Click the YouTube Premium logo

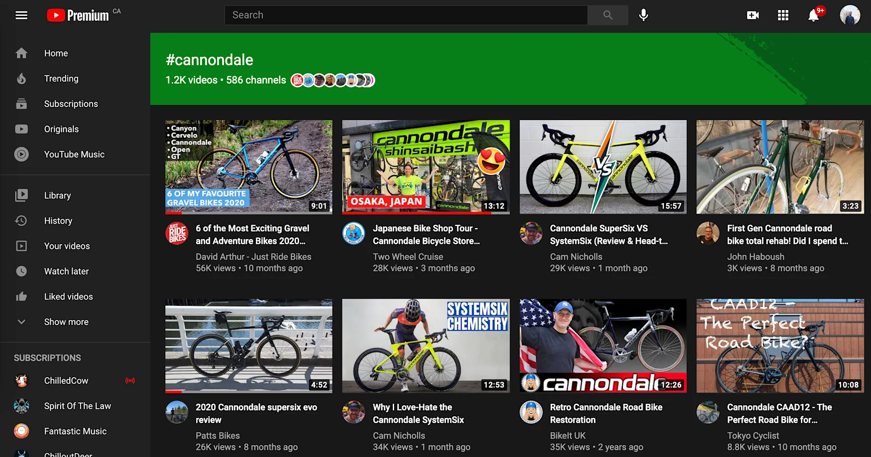(x=78, y=15)
